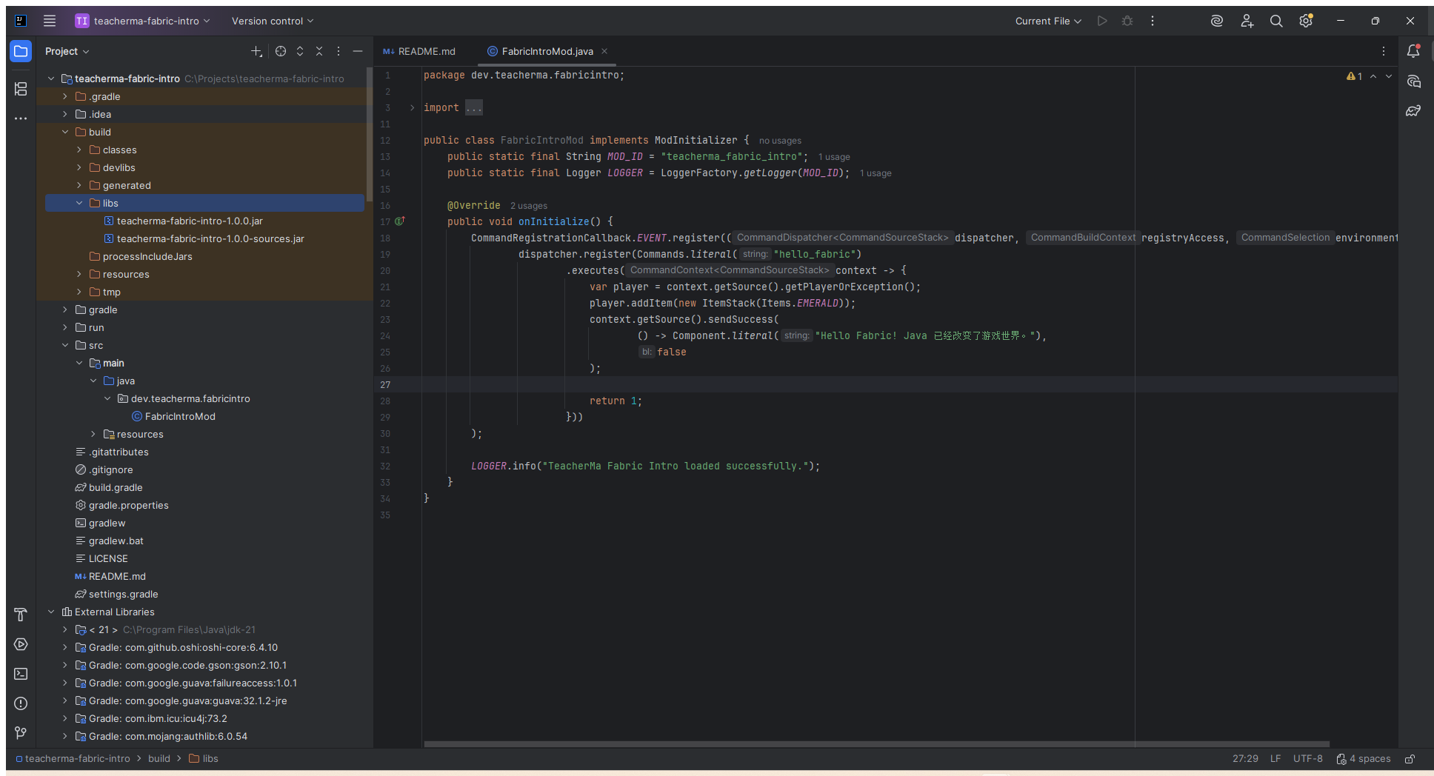Click the editor horizontal scrollbar
The width and height of the screenshot is (1434, 776).
pos(876,744)
